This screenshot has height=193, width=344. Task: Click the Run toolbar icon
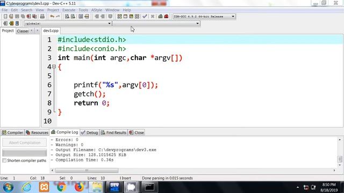(125, 17)
